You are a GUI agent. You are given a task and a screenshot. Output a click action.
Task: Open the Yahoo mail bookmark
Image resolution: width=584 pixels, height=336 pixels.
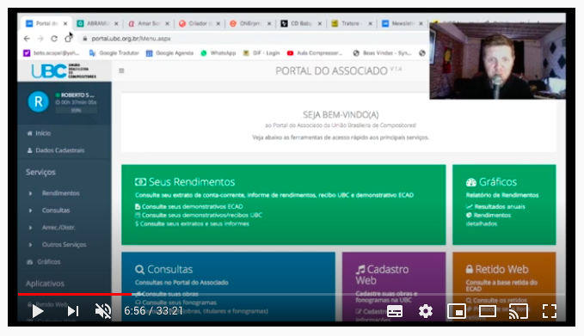coord(52,53)
